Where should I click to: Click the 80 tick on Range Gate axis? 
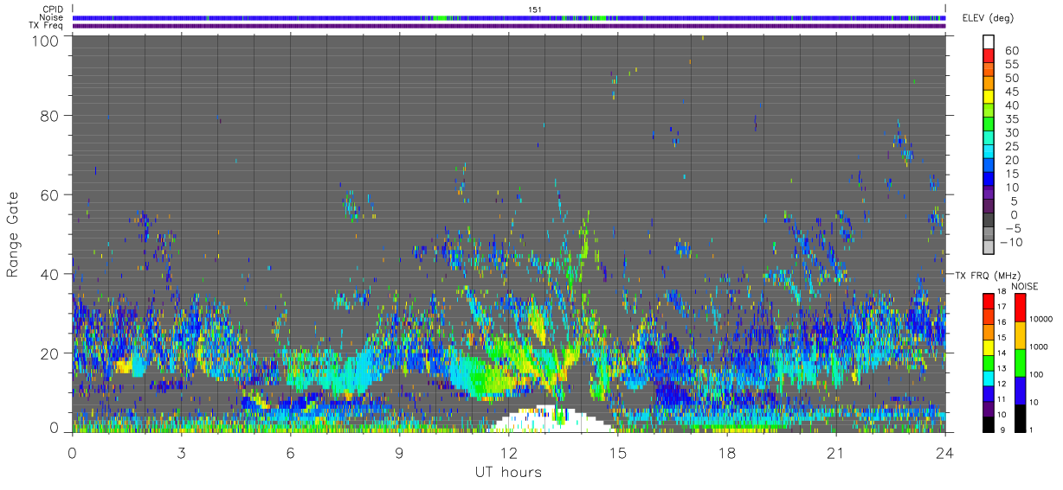tap(50, 115)
